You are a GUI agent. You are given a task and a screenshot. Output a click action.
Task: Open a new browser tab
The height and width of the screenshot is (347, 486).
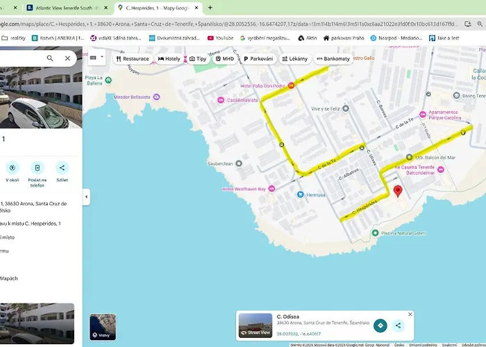coord(210,8)
